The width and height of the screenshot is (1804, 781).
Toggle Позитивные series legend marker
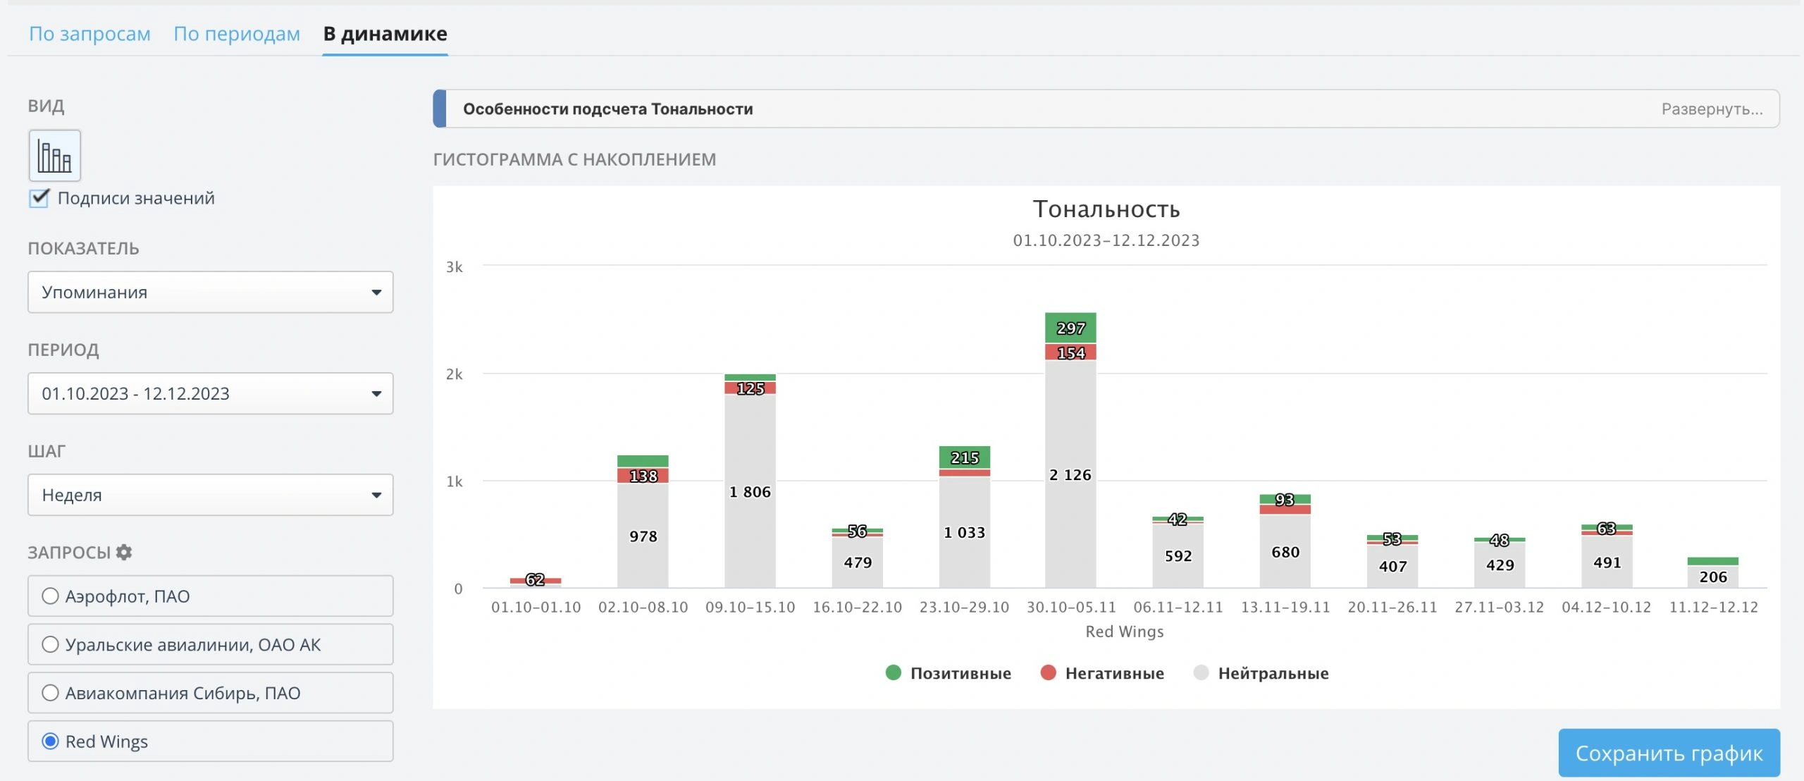click(893, 672)
